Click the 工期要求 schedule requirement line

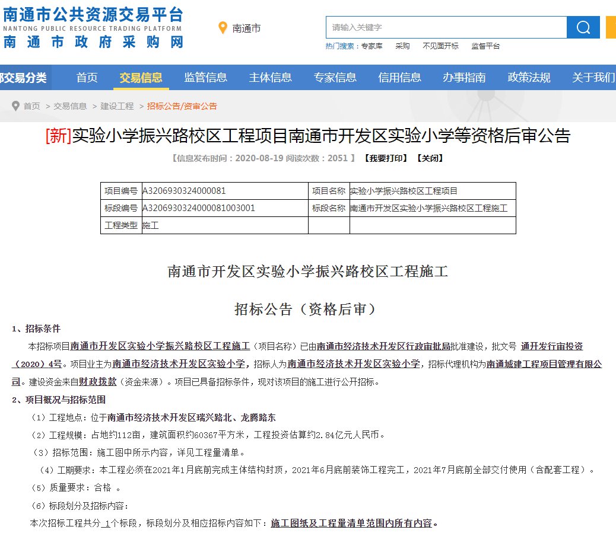click(x=317, y=470)
